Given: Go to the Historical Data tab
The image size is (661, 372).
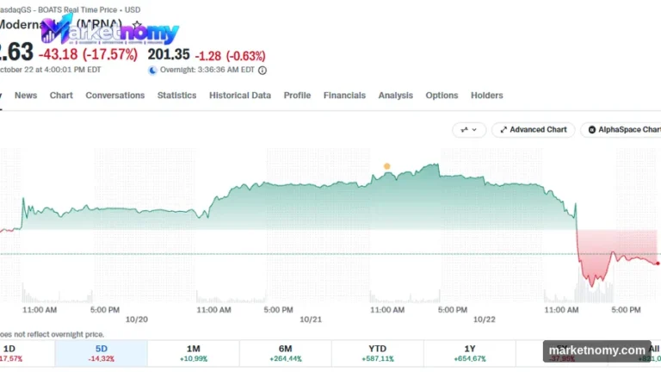Looking at the screenshot, I should coord(240,96).
